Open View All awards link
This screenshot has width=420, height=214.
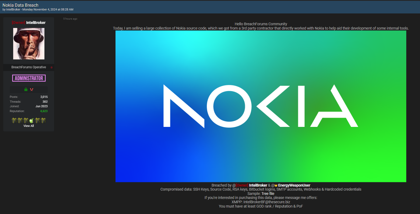pos(29,126)
